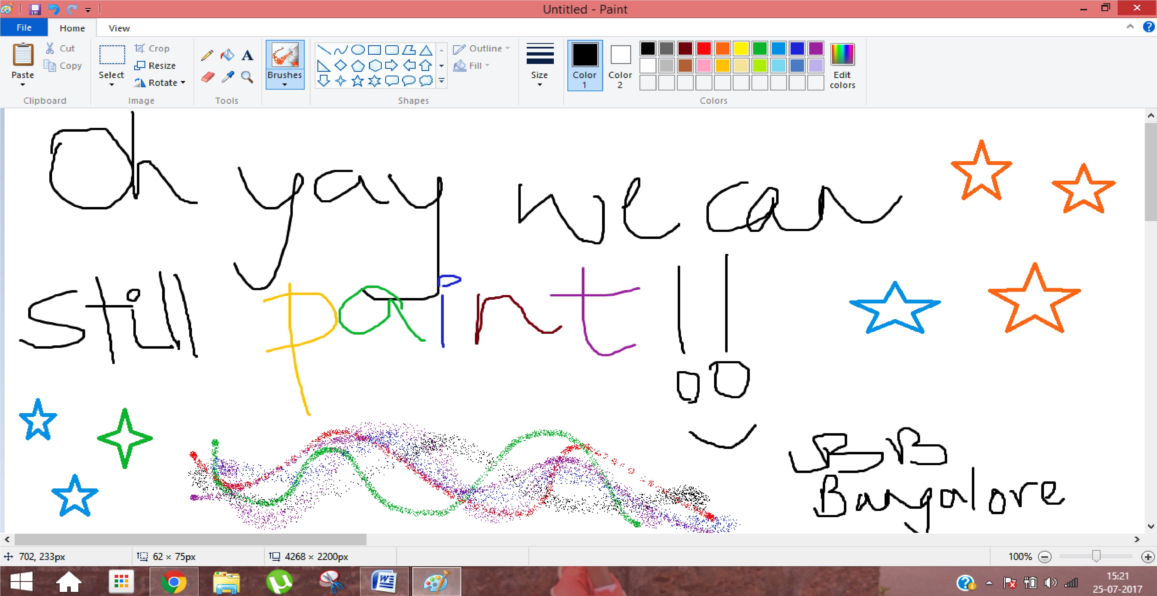Select the Pencil tool
The width and height of the screenshot is (1157, 596).
point(207,55)
